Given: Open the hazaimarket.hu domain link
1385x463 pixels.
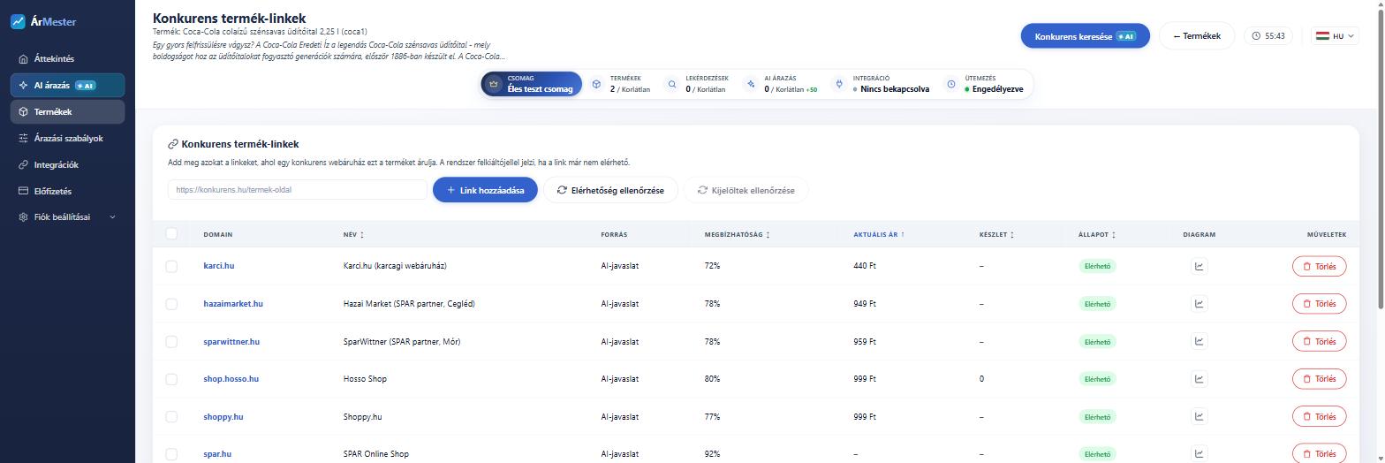Looking at the screenshot, I should click(x=233, y=304).
